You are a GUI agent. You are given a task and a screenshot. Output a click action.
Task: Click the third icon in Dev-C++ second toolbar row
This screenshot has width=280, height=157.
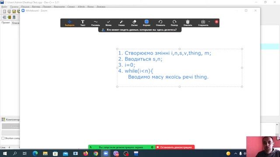tap(14, 17)
